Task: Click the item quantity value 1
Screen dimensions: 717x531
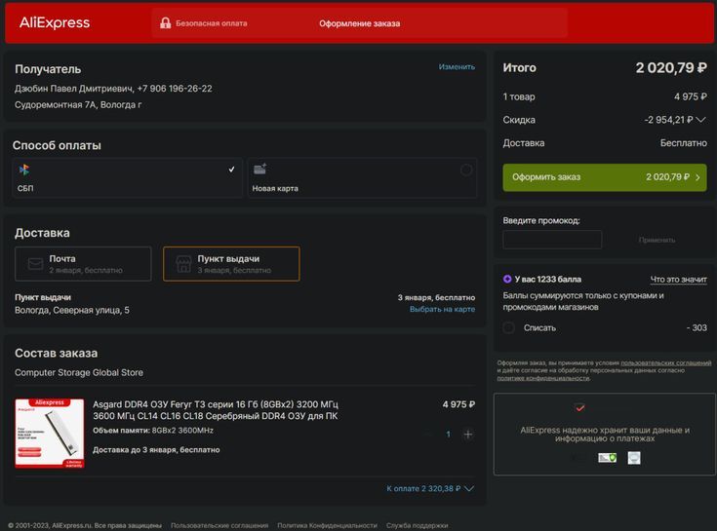Action: (x=448, y=435)
